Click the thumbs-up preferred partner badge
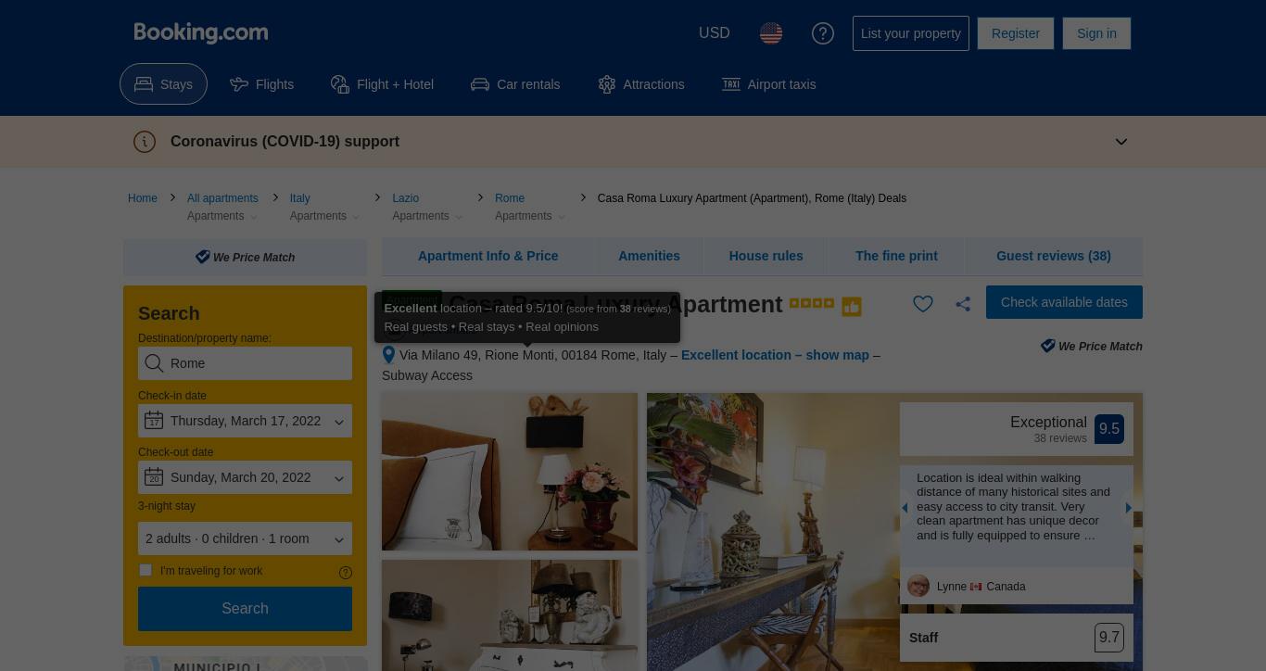 click(852, 307)
